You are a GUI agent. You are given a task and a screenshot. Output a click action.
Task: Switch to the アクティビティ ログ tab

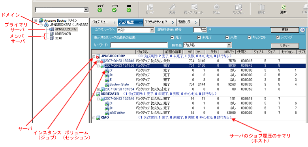tap(160, 22)
